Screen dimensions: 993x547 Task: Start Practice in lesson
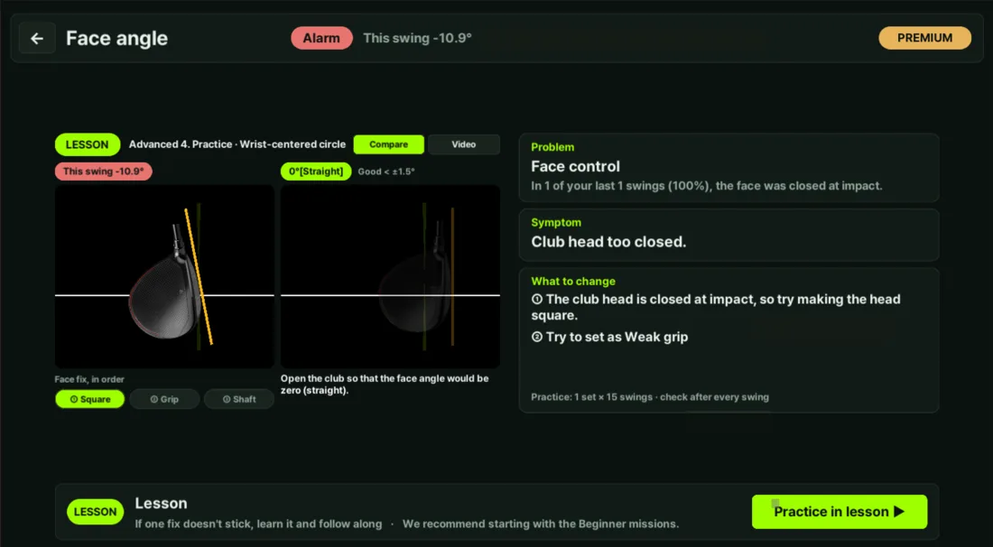click(x=840, y=512)
